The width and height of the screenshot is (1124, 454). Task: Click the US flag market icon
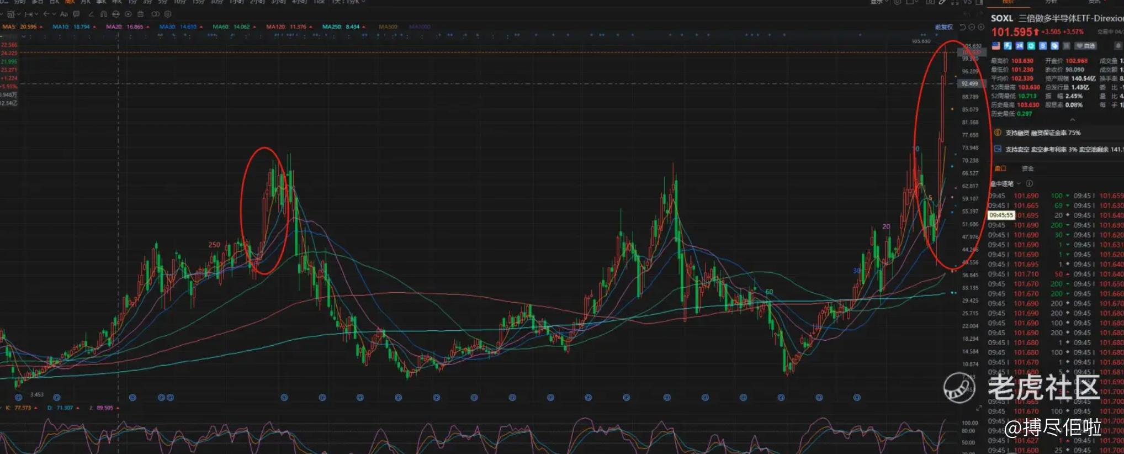[x=996, y=46]
